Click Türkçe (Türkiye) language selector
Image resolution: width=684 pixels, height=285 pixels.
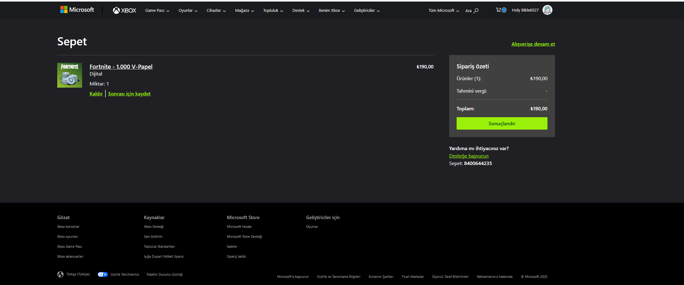(x=78, y=274)
